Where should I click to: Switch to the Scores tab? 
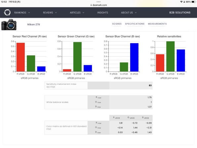[117, 24]
